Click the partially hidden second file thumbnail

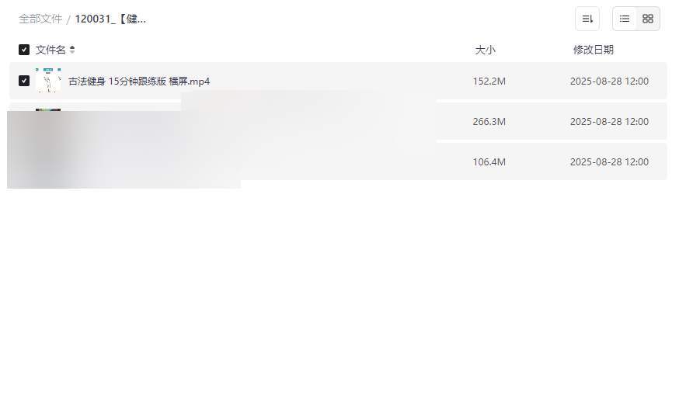click(48, 109)
